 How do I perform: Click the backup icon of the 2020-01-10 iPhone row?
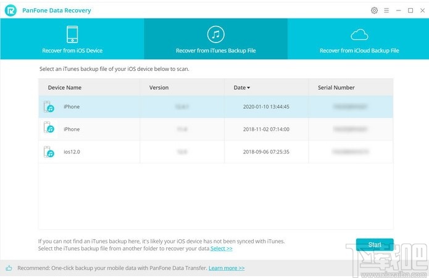[x=49, y=107]
